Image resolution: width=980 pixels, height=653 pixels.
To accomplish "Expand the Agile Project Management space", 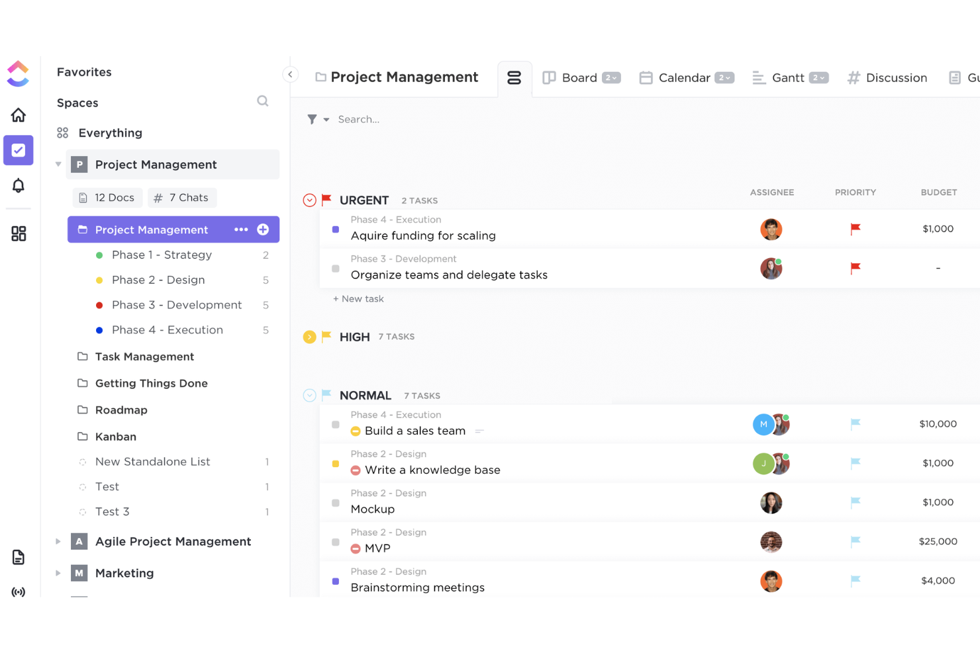I will pos(58,541).
